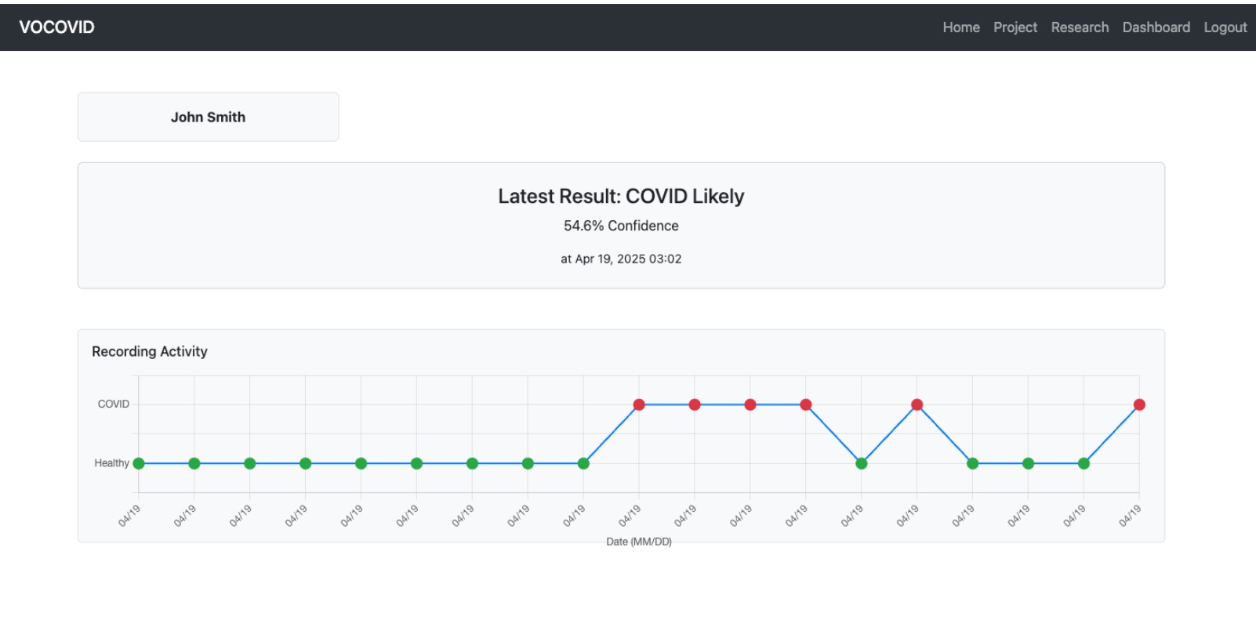Viewport: 1256px width, 631px height.
Task: Open the Research page
Action: click(1080, 27)
